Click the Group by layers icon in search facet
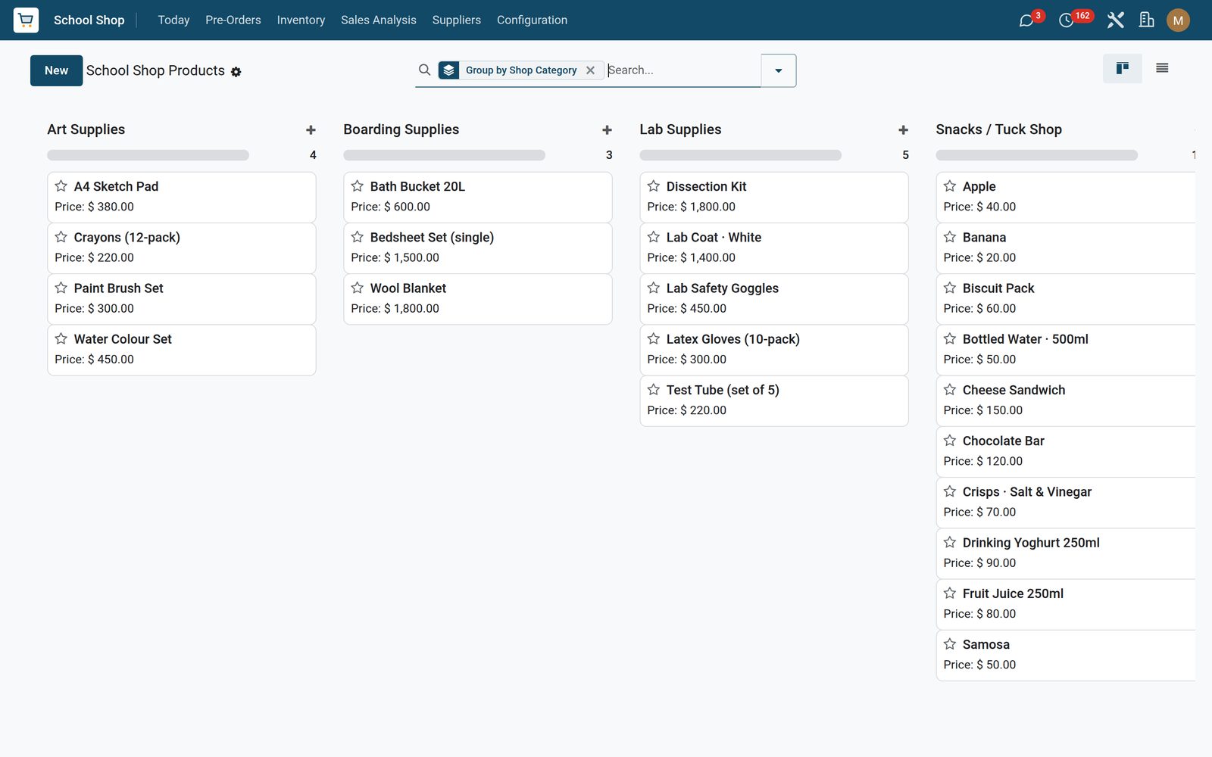This screenshot has width=1212, height=757. 449,70
